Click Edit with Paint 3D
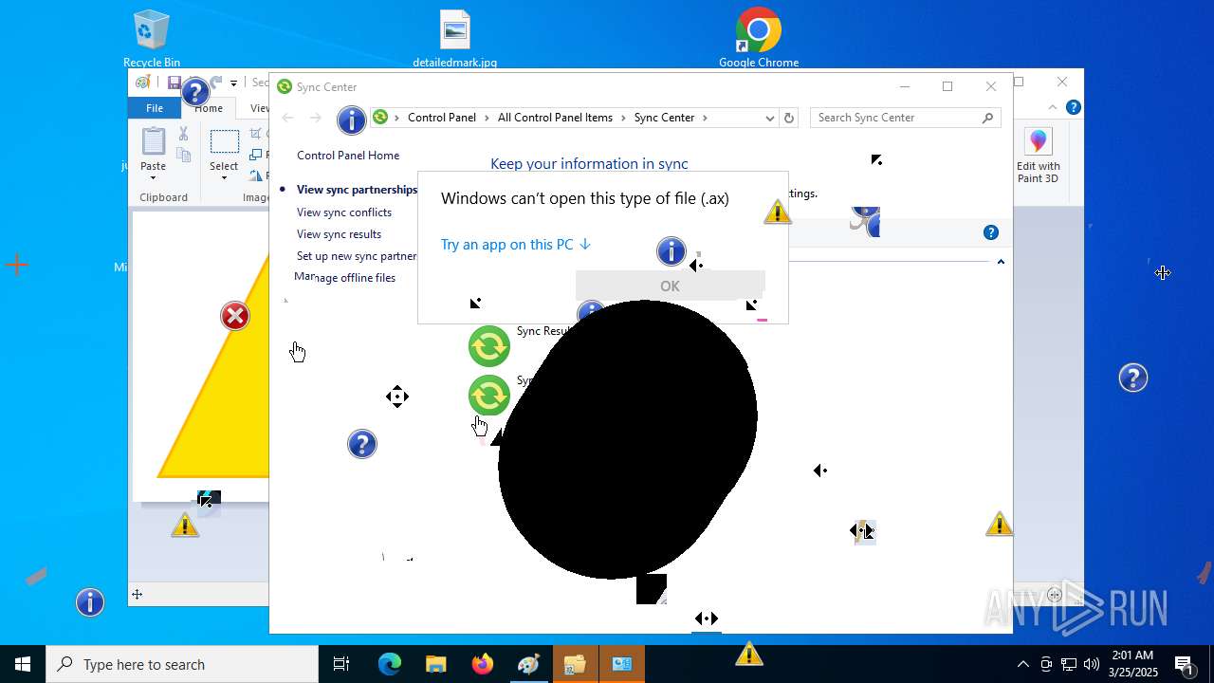This screenshot has width=1214, height=683. tap(1039, 157)
